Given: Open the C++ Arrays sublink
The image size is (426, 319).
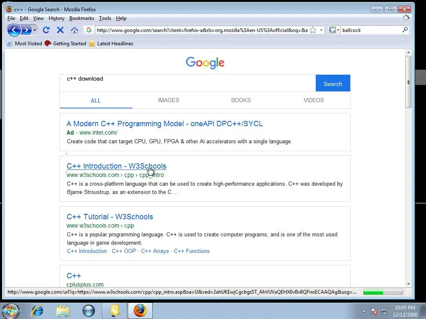Looking at the screenshot, I should coord(155,251).
